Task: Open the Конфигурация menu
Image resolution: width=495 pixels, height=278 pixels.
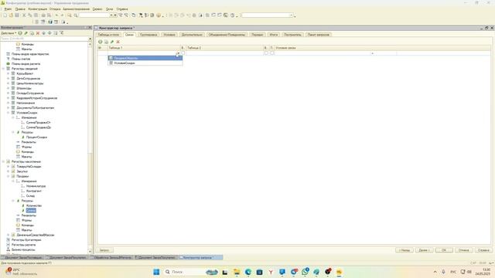Action: (x=38, y=9)
